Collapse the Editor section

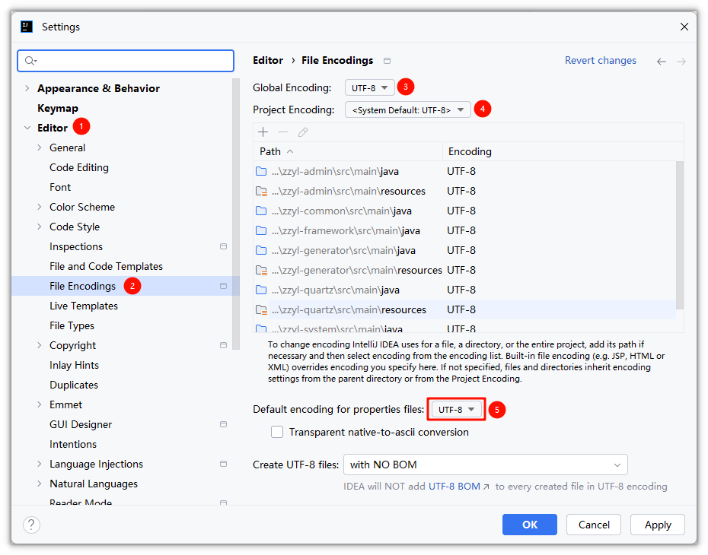click(27, 128)
